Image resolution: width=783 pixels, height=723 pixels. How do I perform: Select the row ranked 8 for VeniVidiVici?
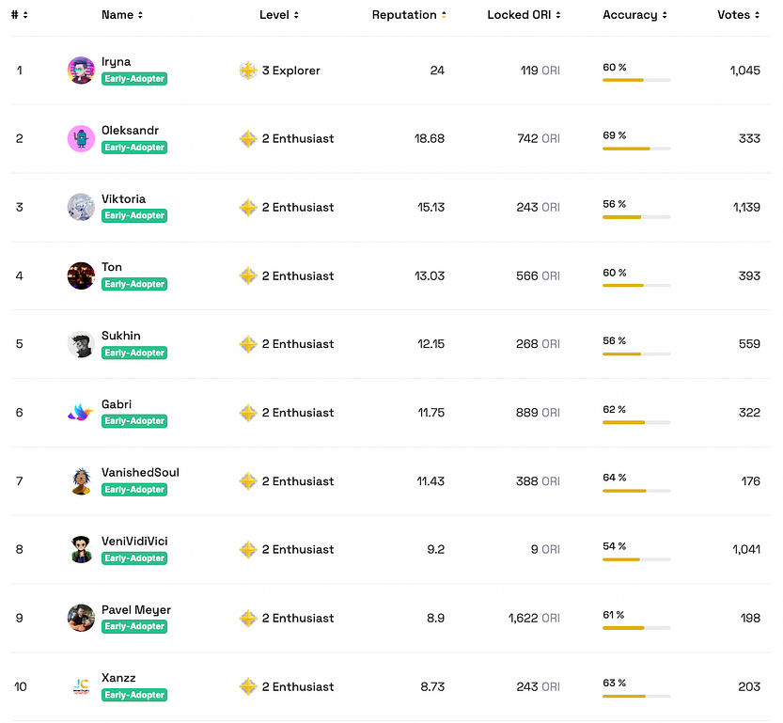[x=390, y=550]
